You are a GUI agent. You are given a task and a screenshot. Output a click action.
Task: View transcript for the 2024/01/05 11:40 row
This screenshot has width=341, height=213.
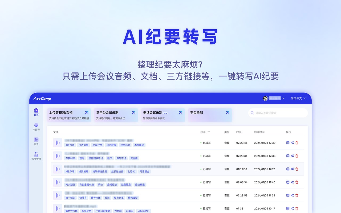(288, 182)
